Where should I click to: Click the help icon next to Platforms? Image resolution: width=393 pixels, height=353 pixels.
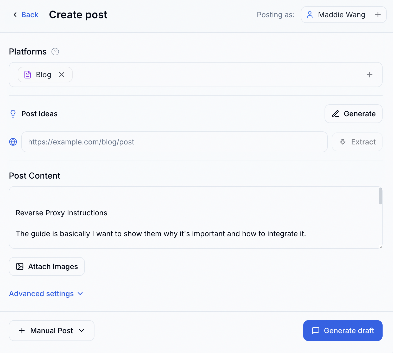55,52
